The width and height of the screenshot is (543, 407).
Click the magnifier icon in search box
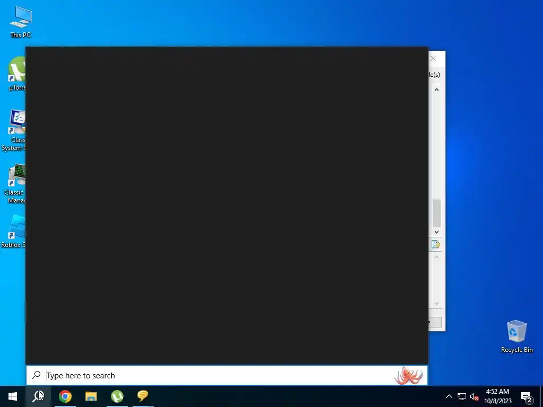(x=36, y=375)
